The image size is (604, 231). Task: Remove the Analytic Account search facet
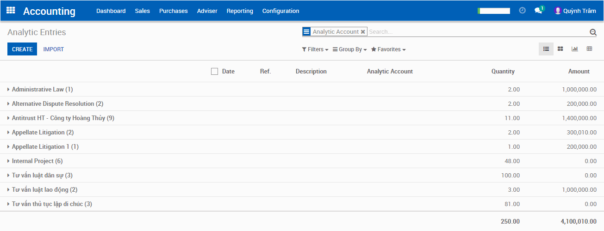363,32
